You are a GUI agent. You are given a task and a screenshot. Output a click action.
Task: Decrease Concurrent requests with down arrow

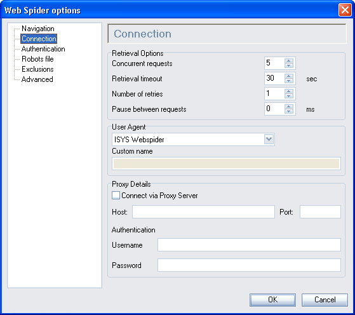(x=289, y=65)
